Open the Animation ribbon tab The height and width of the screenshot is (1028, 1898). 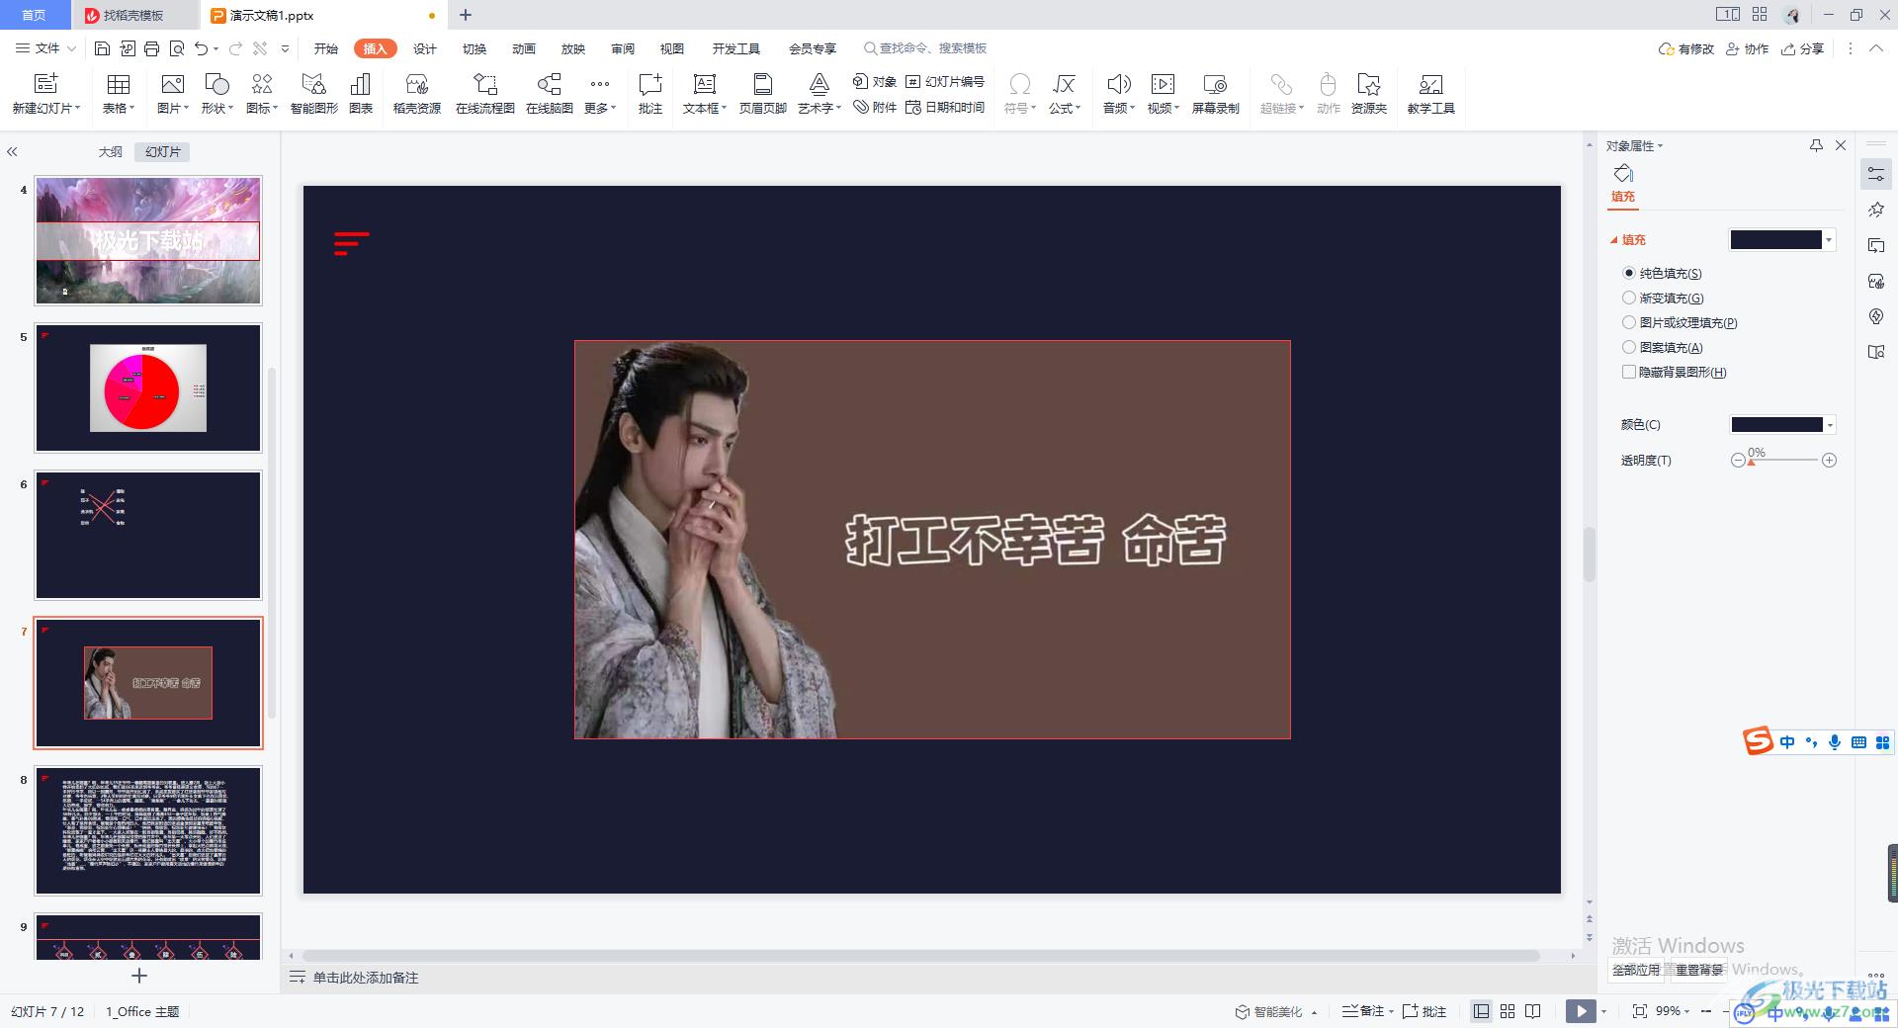coord(524,48)
